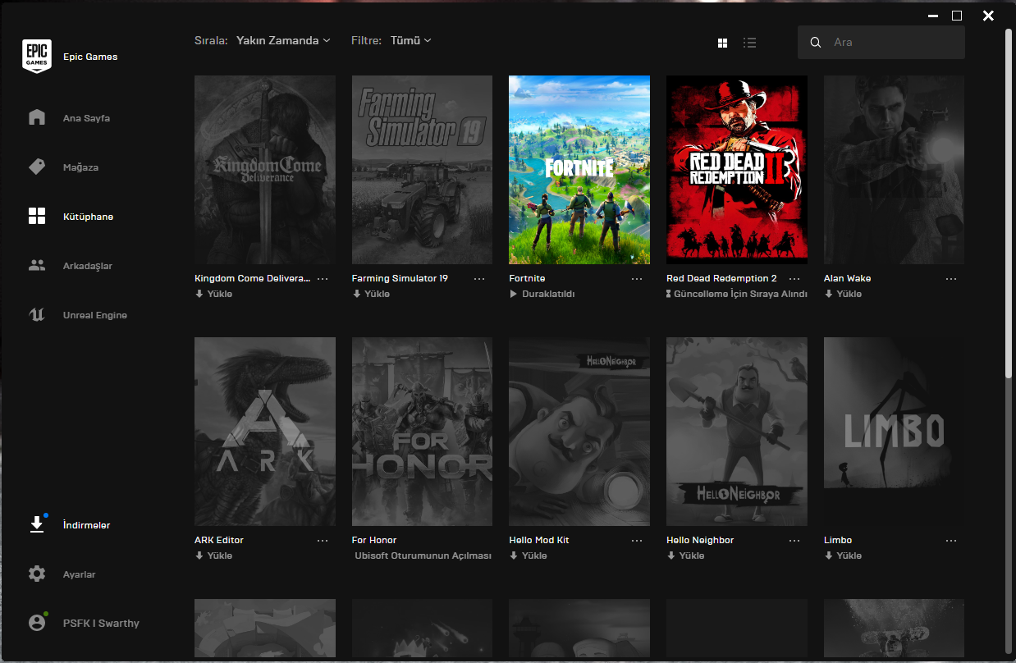The height and width of the screenshot is (663, 1016).
Task: Open the Mağaza store tag icon
Action: pos(37,167)
